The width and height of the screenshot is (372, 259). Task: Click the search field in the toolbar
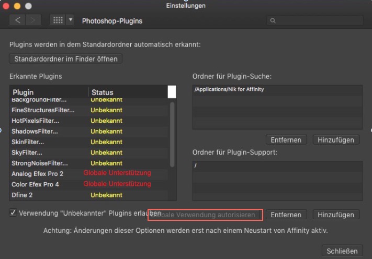pos(315,20)
